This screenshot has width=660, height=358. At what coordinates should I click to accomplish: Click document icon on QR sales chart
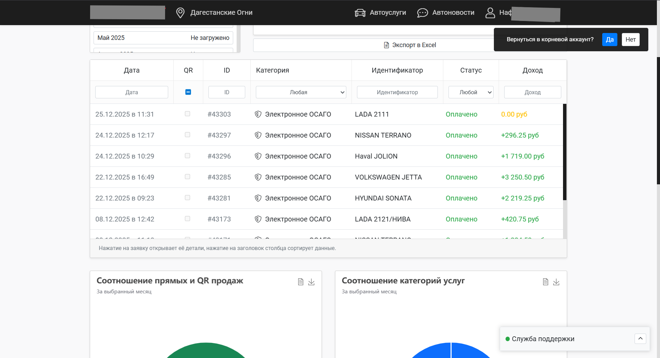(x=301, y=282)
